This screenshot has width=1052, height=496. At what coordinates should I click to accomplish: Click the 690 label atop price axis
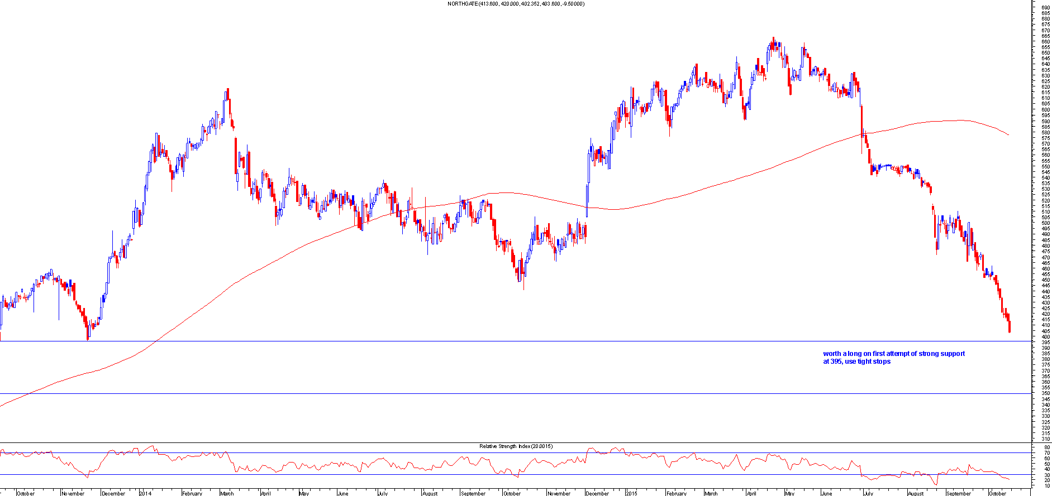click(x=1045, y=7)
